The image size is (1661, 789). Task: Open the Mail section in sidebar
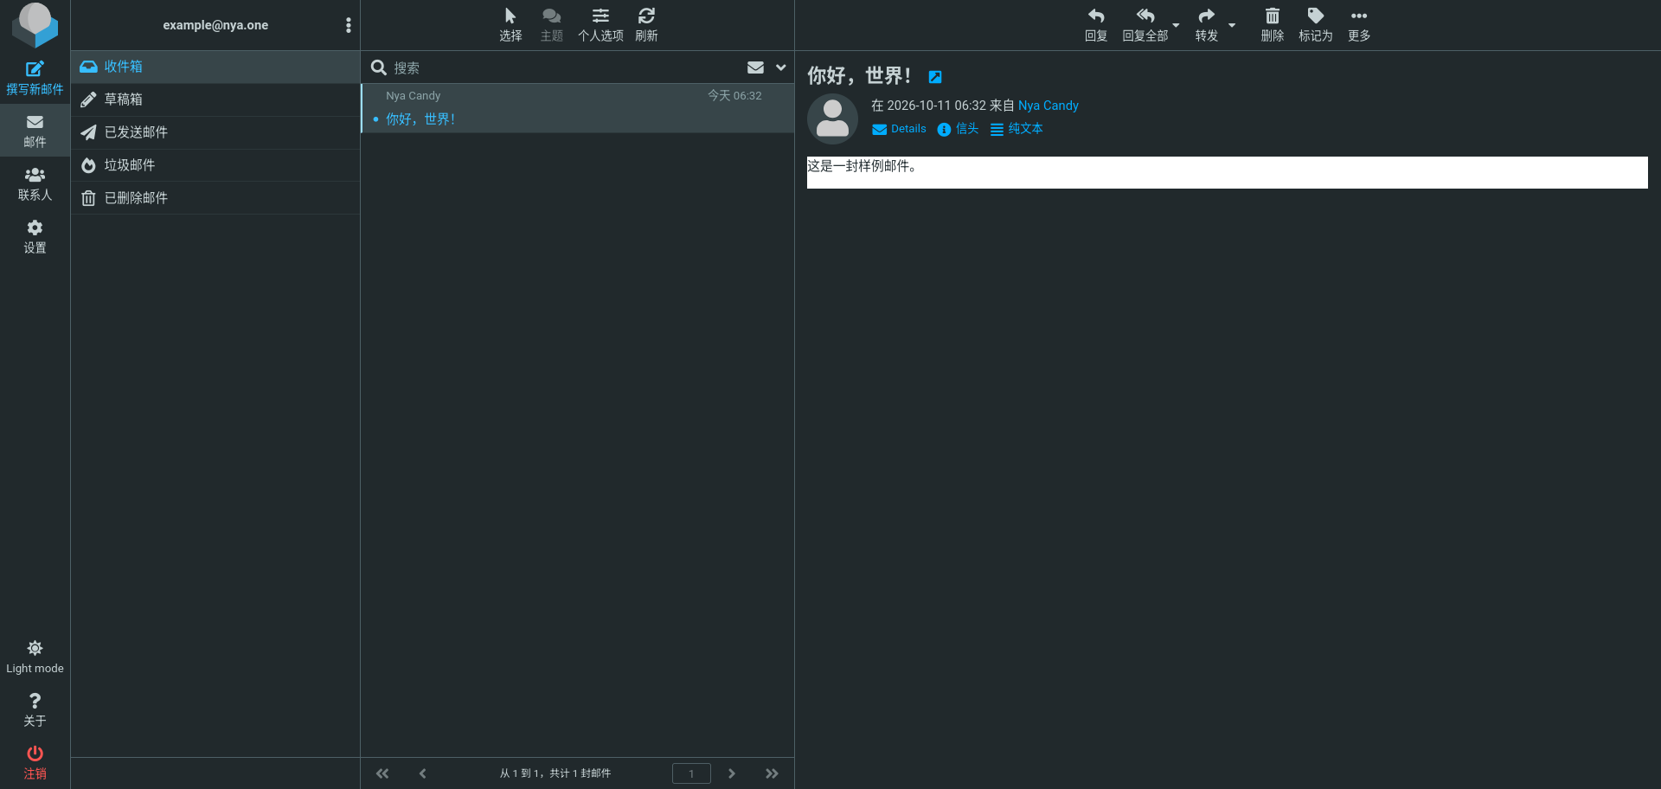point(35,131)
